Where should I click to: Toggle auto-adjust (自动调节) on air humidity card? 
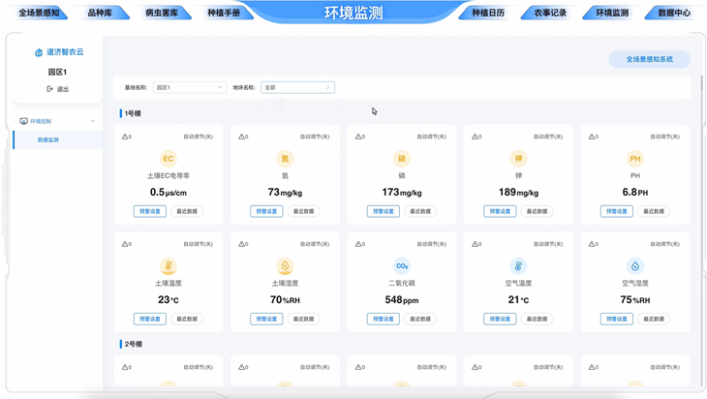pyautogui.click(x=664, y=244)
